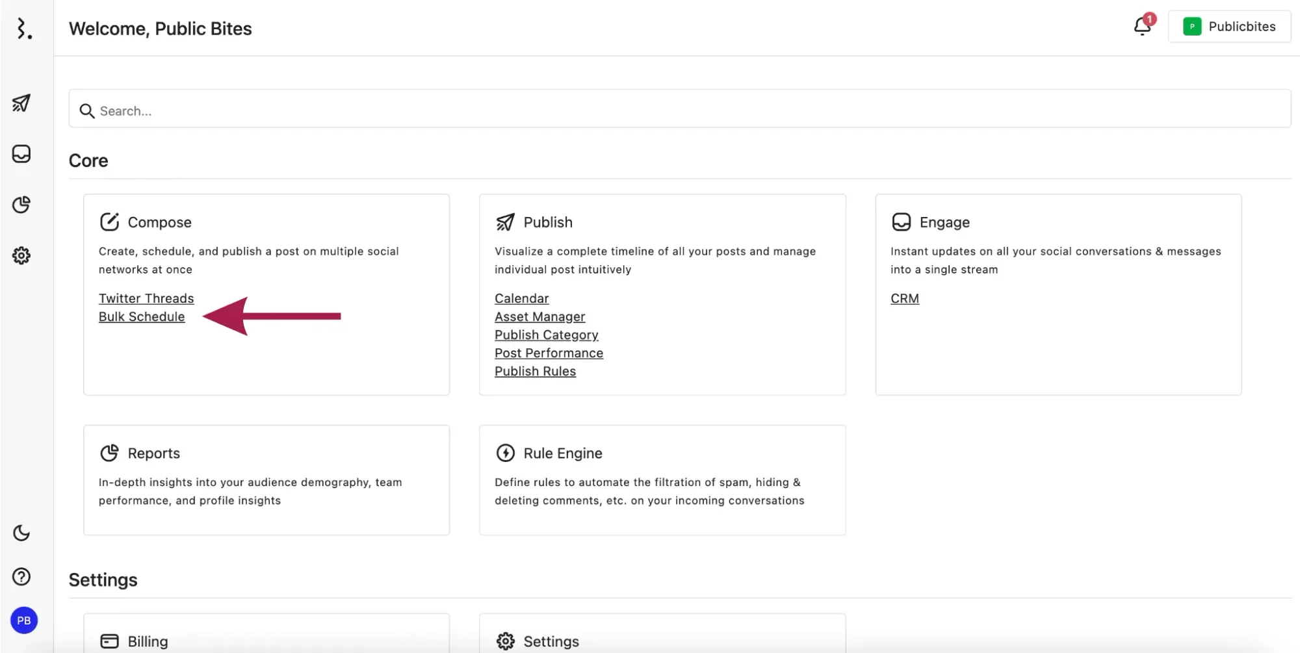Image resolution: width=1300 pixels, height=653 pixels.
Task: Click into the Search field
Action: point(679,111)
